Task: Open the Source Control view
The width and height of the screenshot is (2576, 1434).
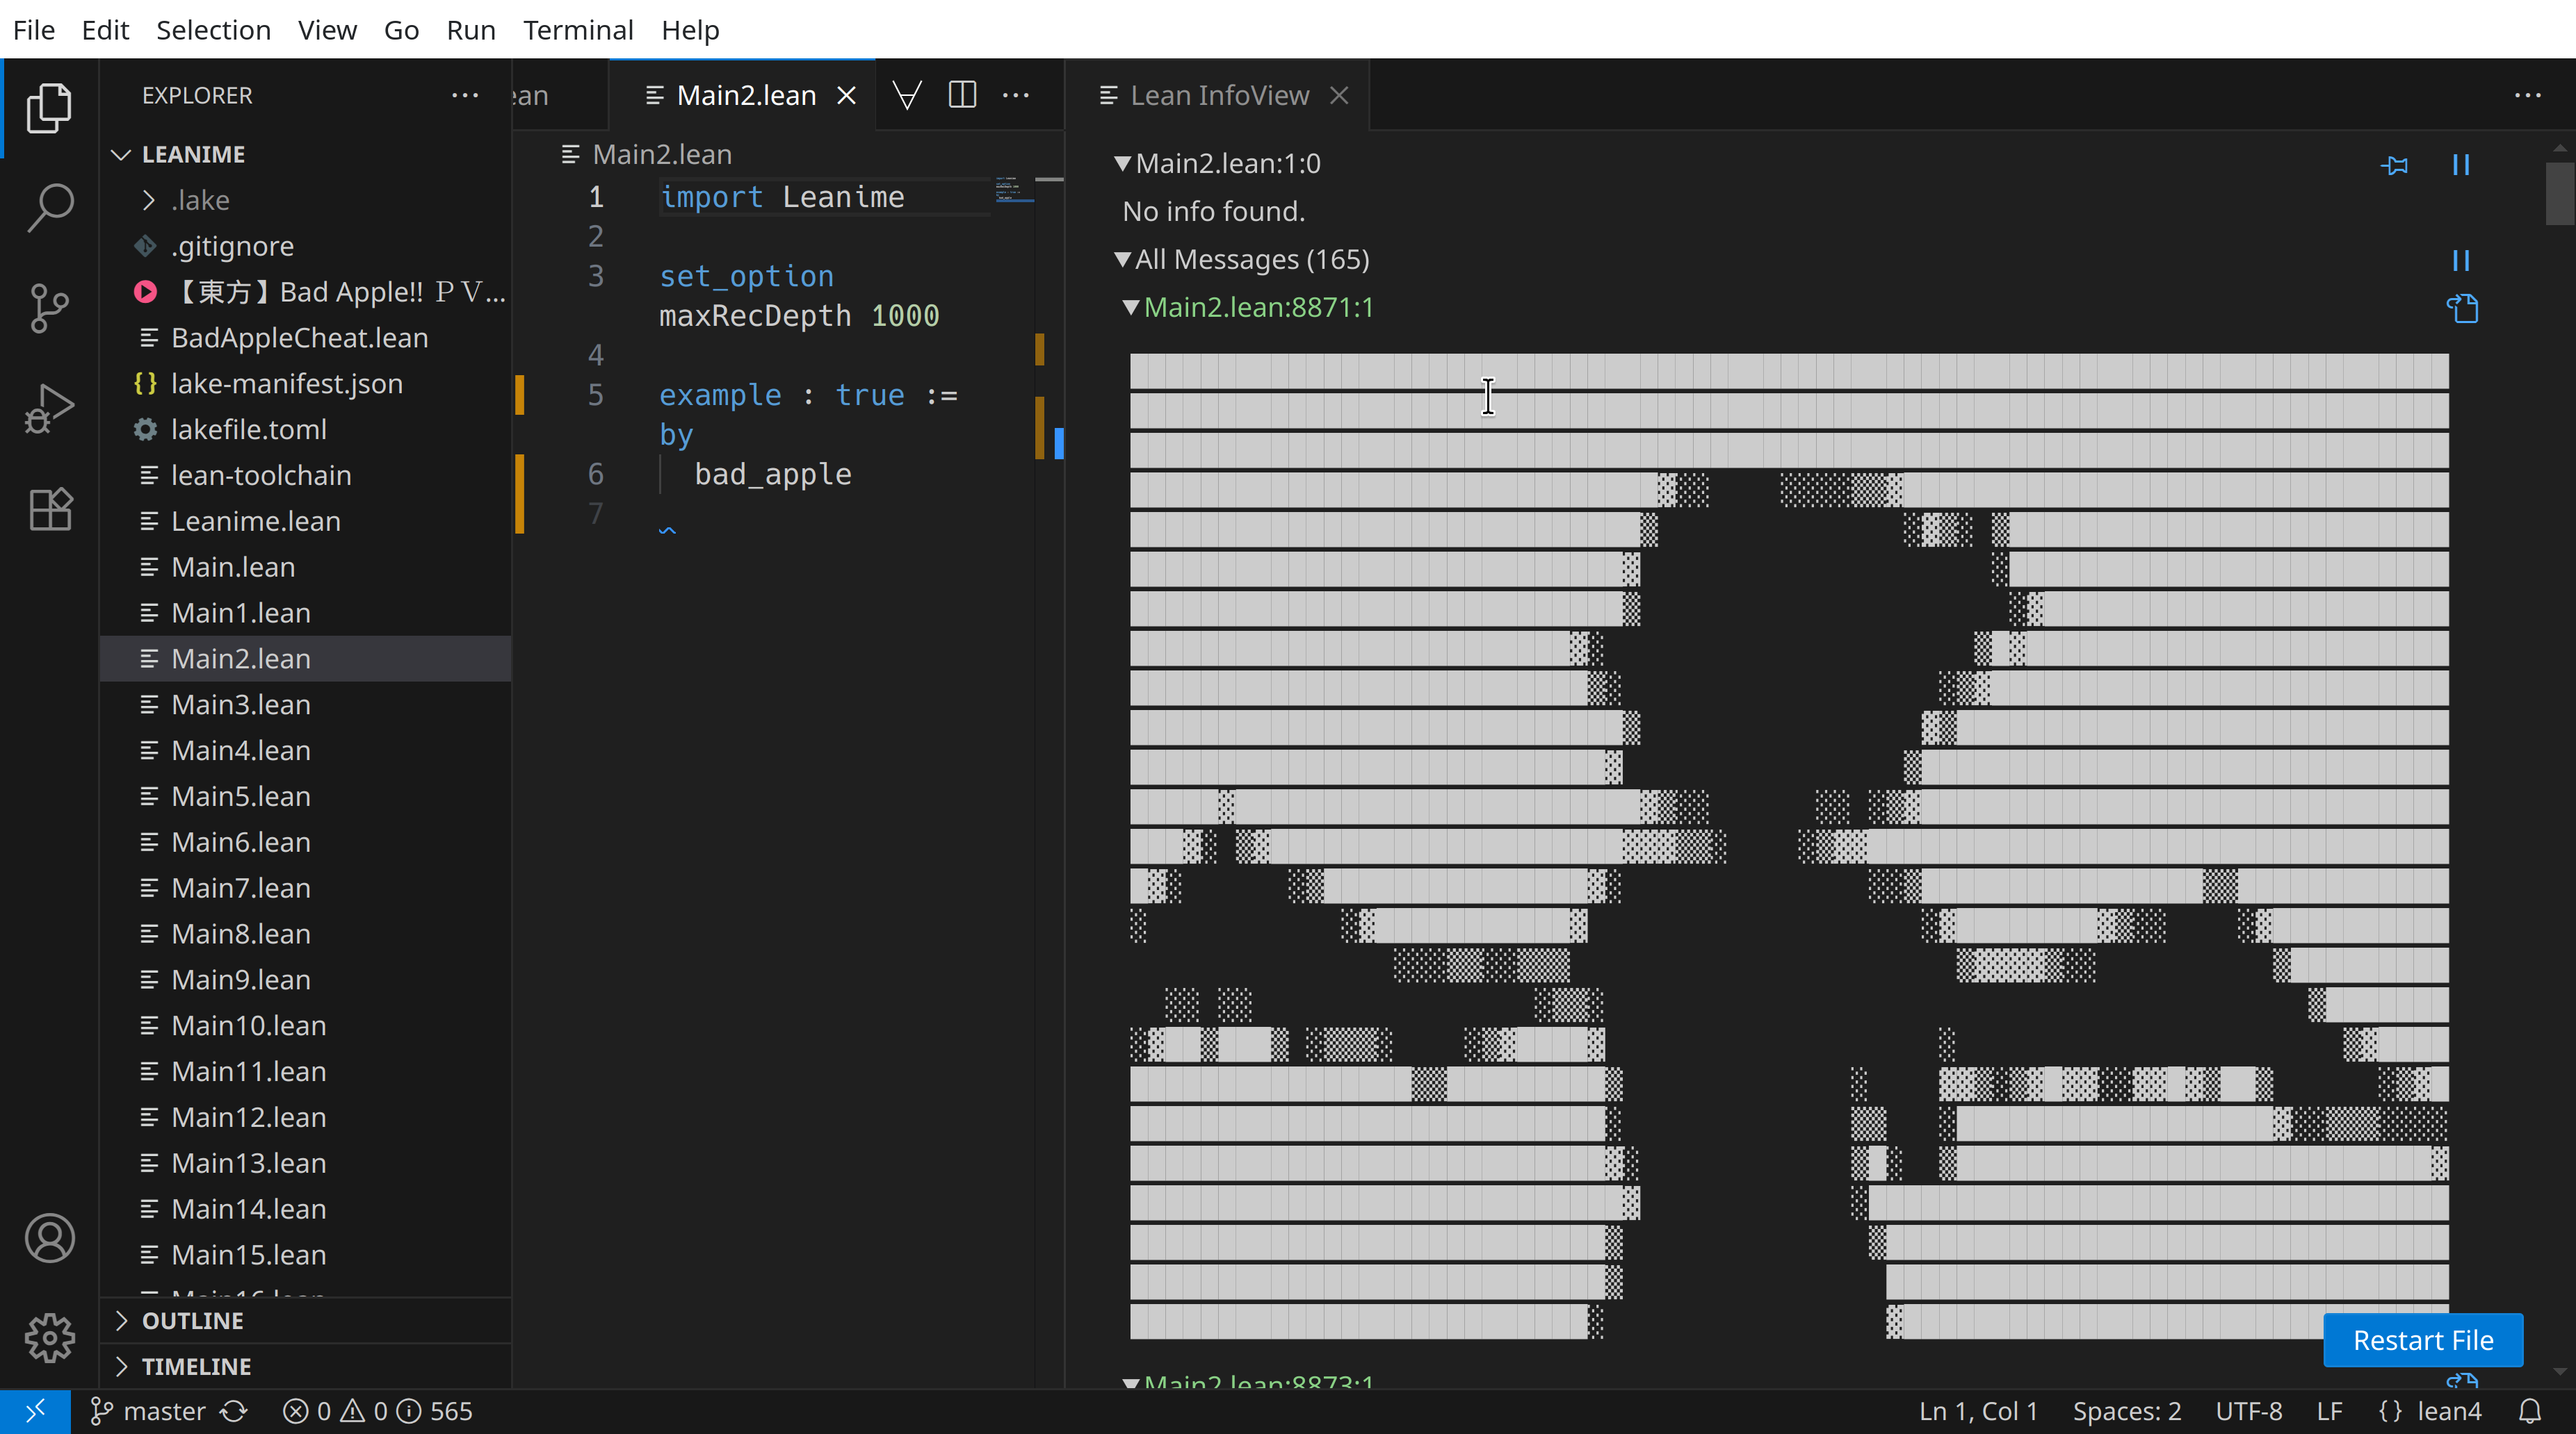Action: pos(49,308)
